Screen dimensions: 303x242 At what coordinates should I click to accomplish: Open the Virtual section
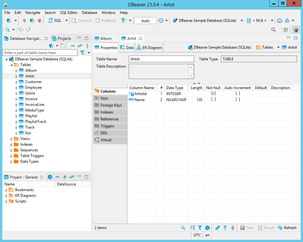(110, 140)
